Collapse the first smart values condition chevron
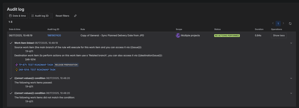This screenshot has width=299, height=108. 291,78
